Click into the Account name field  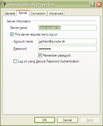(67, 41)
